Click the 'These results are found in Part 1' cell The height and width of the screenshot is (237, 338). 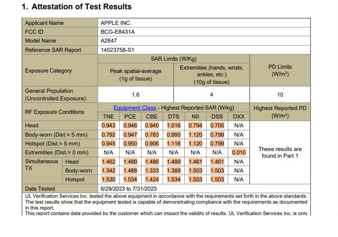pyautogui.click(x=280, y=152)
